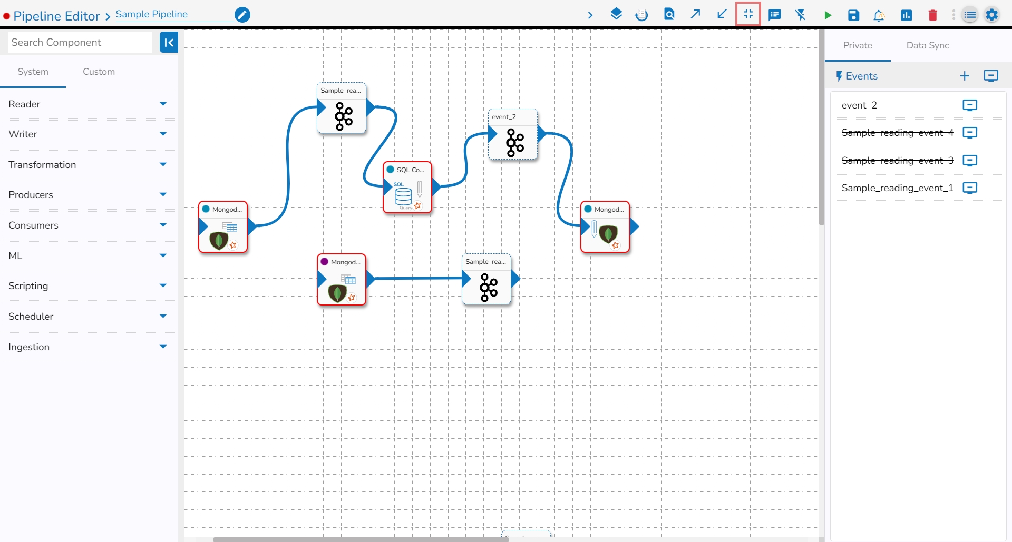
Task: Click the event_2 entry in the events list
Action: (x=859, y=105)
